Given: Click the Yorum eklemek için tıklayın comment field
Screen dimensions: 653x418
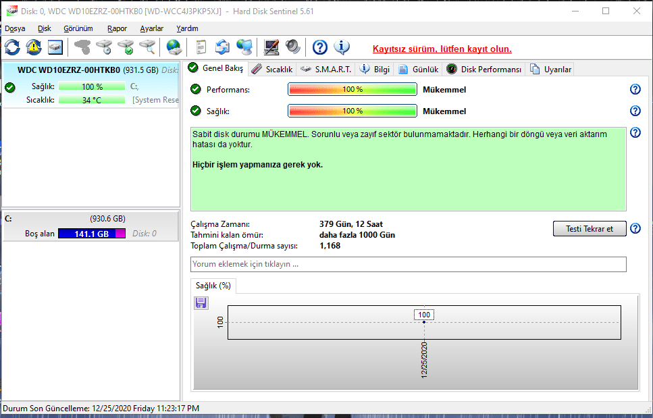Looking at the screenshot, I should tap(408, 264).
